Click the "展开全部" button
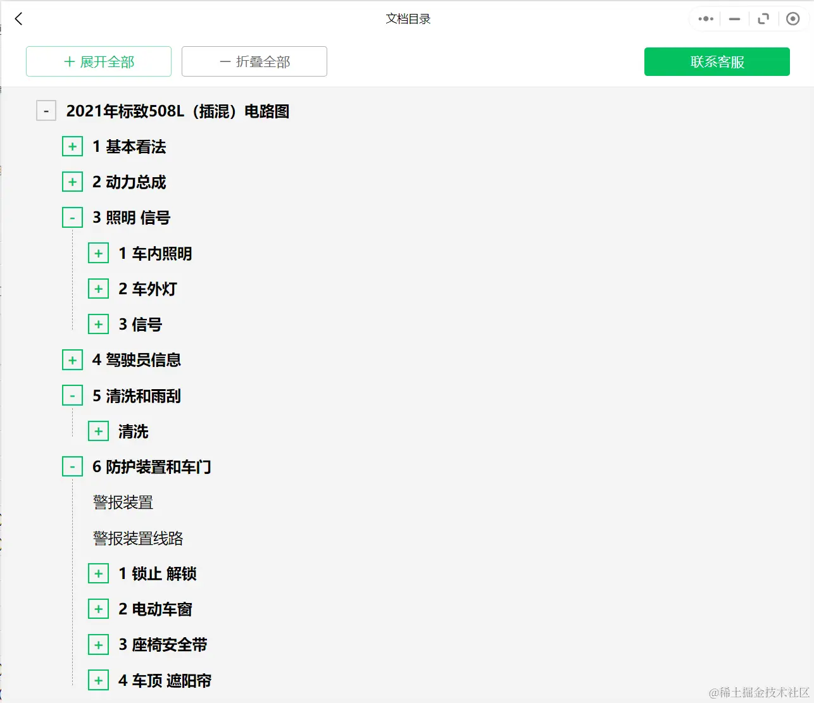The height and width of the screenshot is (703, 814). tap(98, 61)
